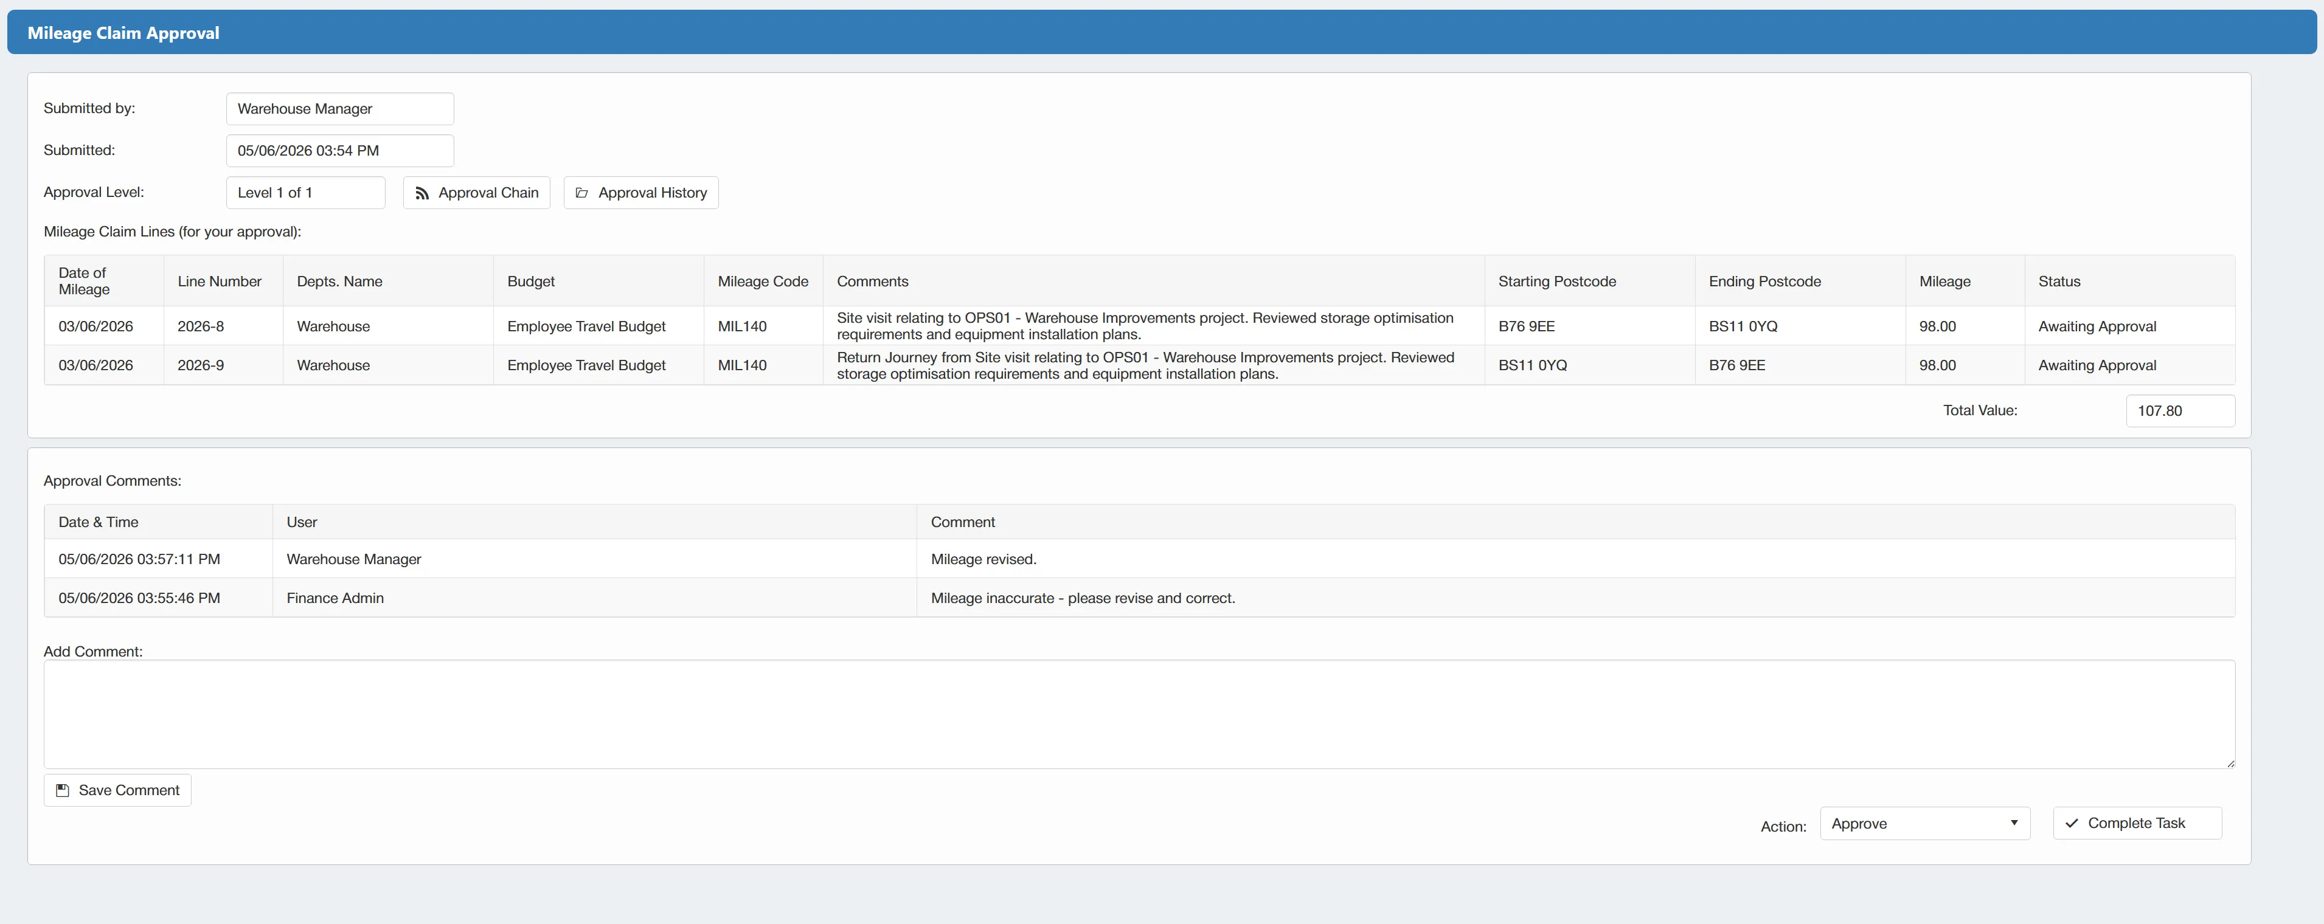The width and height of the screenshot is (2324, 924).
Task: Open the Approval Chain button
Action: point(476,193)
